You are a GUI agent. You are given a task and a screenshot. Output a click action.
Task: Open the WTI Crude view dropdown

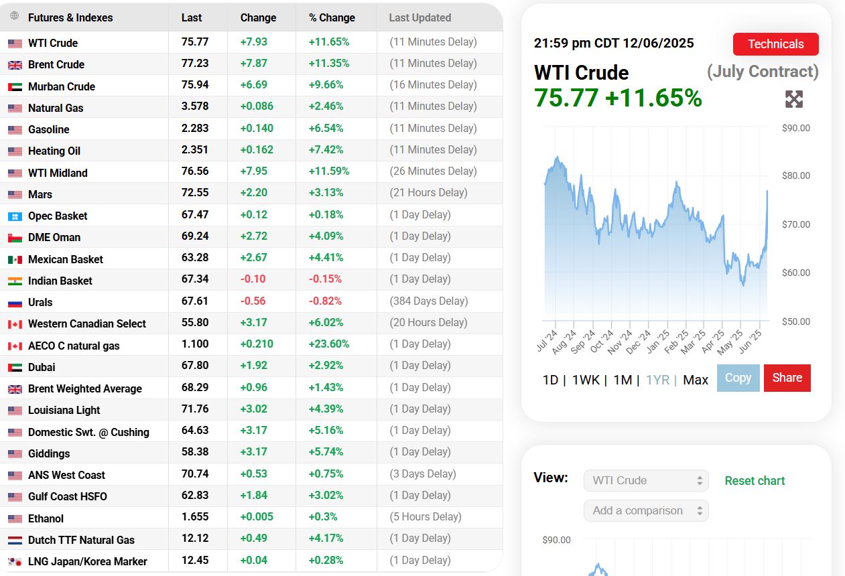[x=646, y=480]
